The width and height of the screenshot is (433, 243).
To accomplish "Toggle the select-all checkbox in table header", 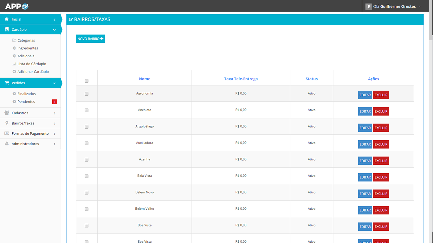I will (x=87, y=81).
